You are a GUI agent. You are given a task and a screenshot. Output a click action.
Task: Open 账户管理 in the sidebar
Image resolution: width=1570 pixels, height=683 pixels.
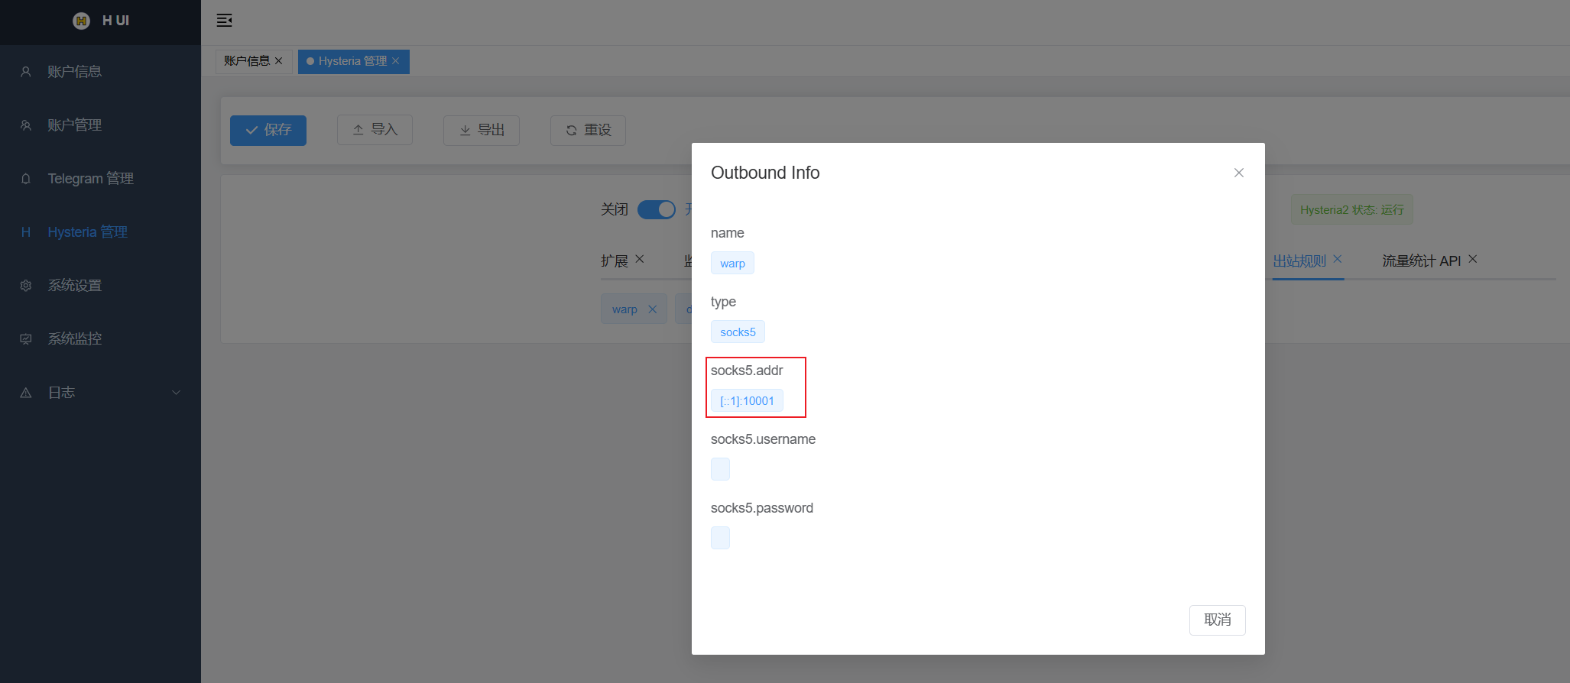[100, 125]
